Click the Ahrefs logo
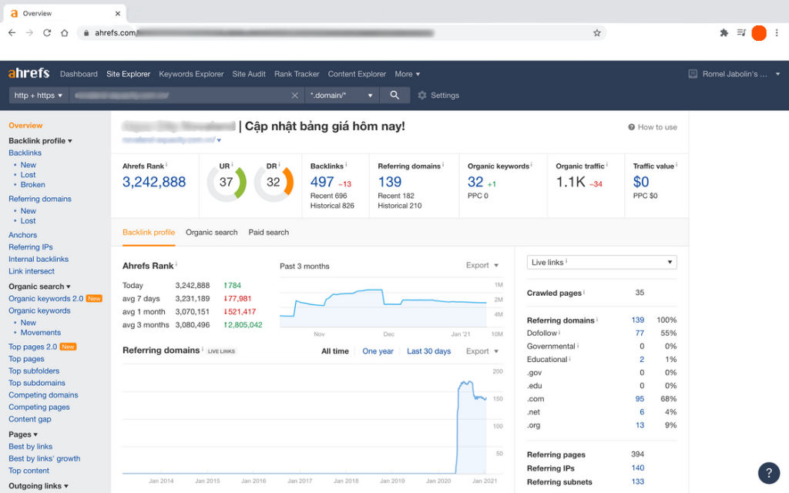 [x=29, y=74]
